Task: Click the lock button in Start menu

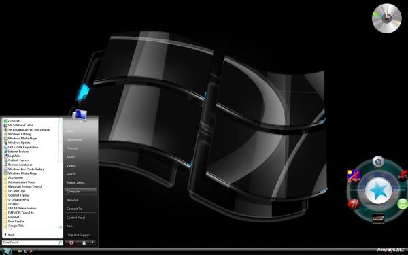Action: (x=84, y=243)
